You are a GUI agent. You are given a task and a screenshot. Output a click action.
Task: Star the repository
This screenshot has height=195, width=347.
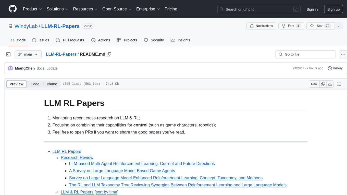320,26
